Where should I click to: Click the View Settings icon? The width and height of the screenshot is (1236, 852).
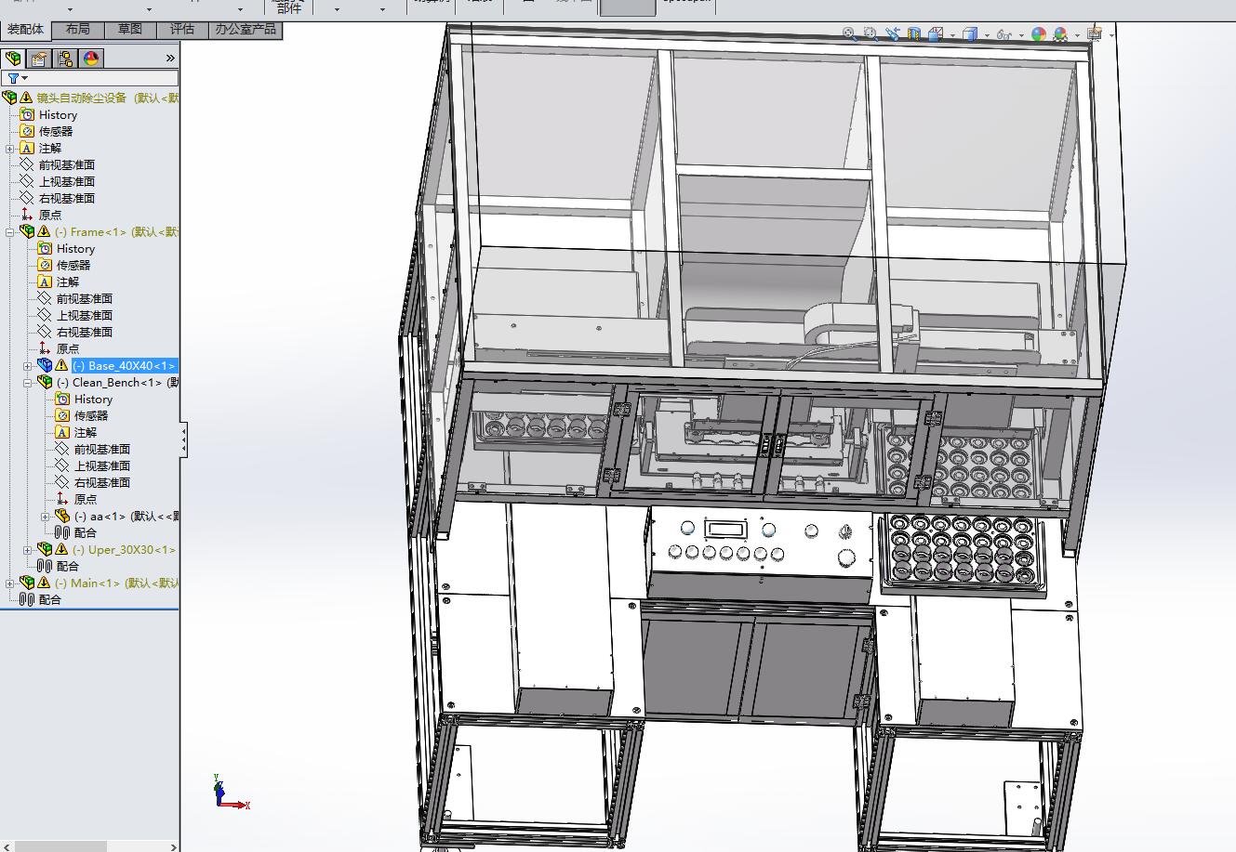pos(1096,33)
